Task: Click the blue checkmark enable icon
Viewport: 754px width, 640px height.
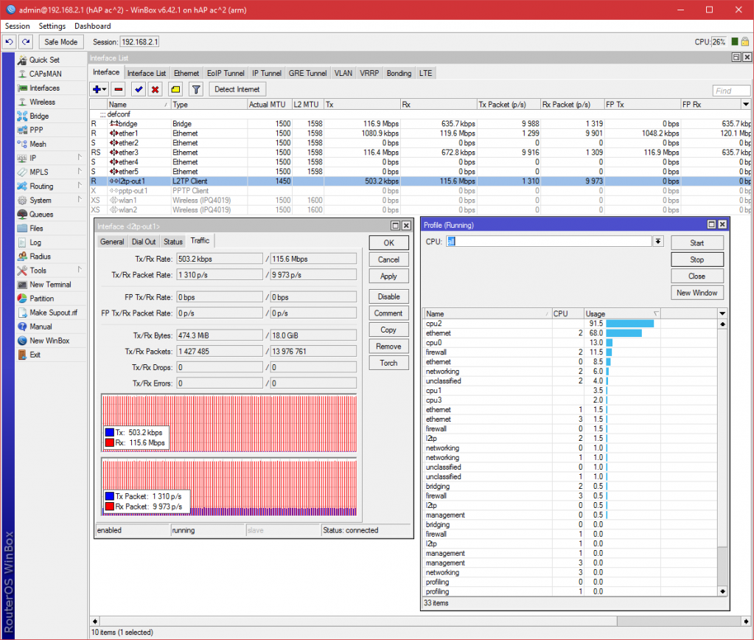Action: point(138,89)
